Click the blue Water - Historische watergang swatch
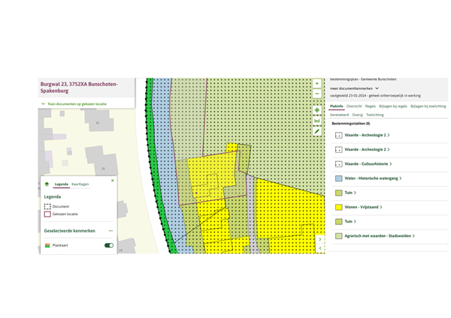Image resolution: width=451 pixels, height=318 pixels. click(339, 178)
